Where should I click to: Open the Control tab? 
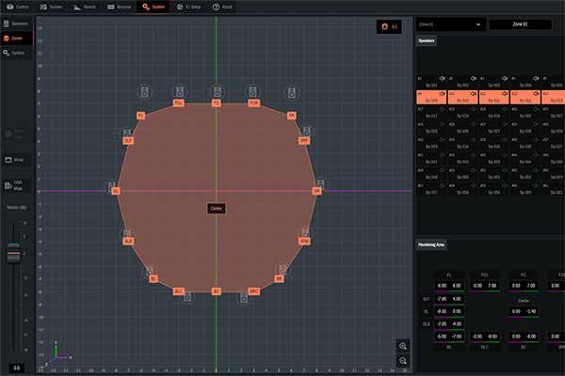coord(18,7)
